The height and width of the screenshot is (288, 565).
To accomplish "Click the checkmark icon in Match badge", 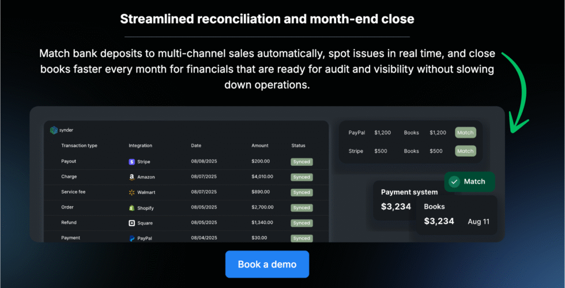I will click(x=454, y=182).
